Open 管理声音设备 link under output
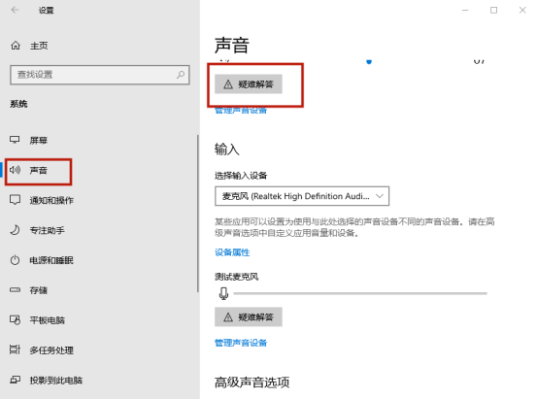This screenshot has height=399, width=537. tap(241, 111)
